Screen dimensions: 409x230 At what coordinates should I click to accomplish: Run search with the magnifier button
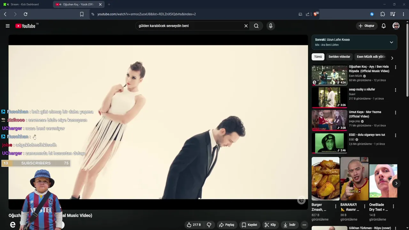(256, 26)
